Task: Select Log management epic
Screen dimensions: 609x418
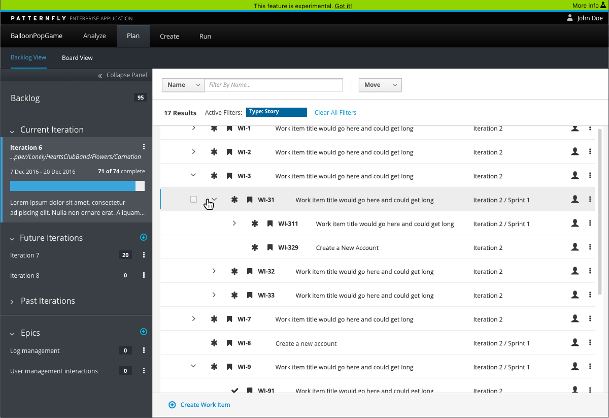Action: 35,350
